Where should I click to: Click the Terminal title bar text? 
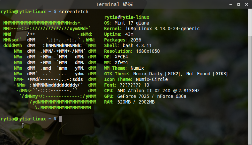pos(114,4)
